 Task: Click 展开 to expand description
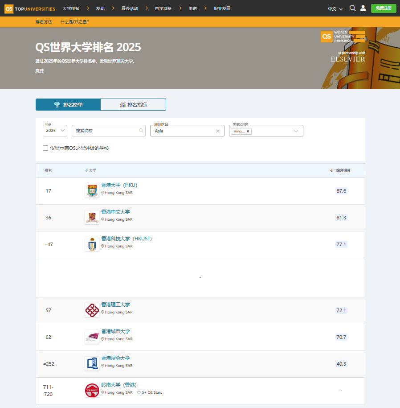(x=40, y=71)
